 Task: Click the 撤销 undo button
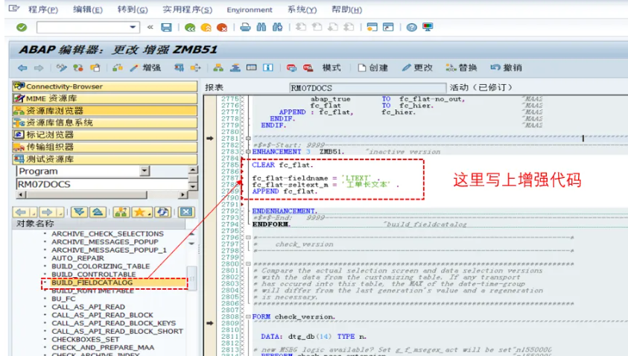[x=507, y=68]
